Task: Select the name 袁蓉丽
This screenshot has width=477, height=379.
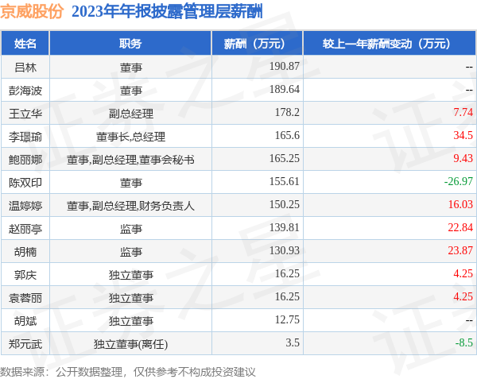Action: point(25,298)
